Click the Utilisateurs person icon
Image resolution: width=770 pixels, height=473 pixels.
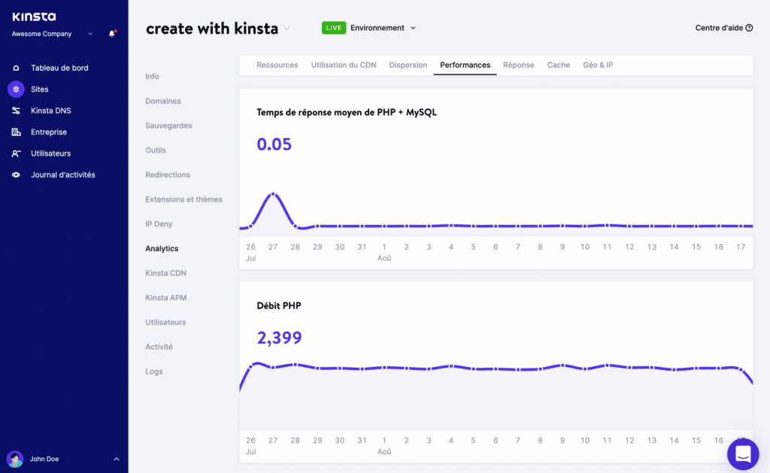point(16,153)
